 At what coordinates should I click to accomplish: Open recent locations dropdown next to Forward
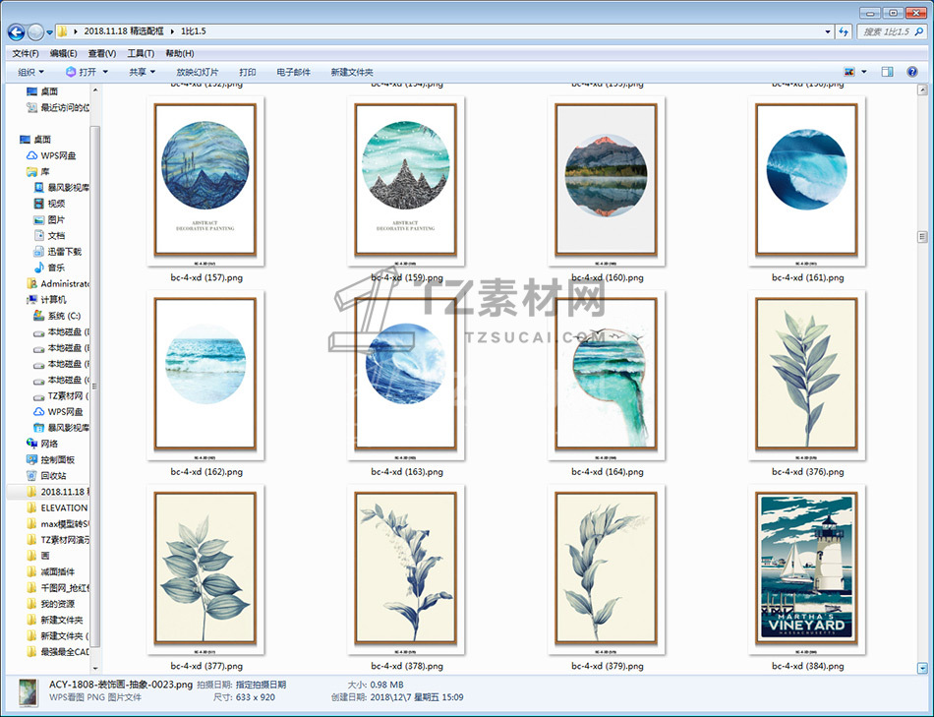49,32
